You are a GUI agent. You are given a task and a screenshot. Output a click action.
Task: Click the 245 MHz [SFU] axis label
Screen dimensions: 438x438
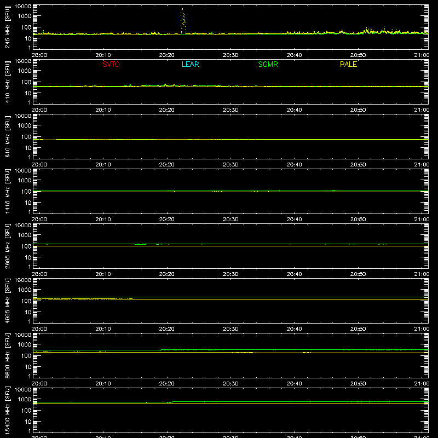(x=8, y=27)
